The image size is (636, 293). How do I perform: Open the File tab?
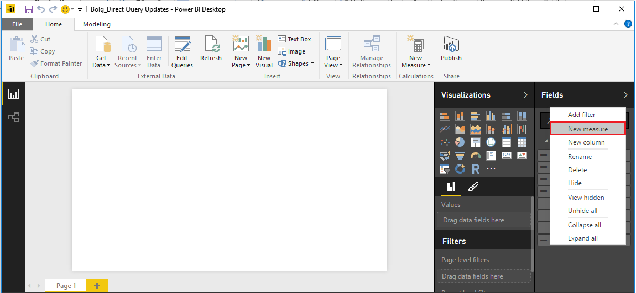point(17,24)
